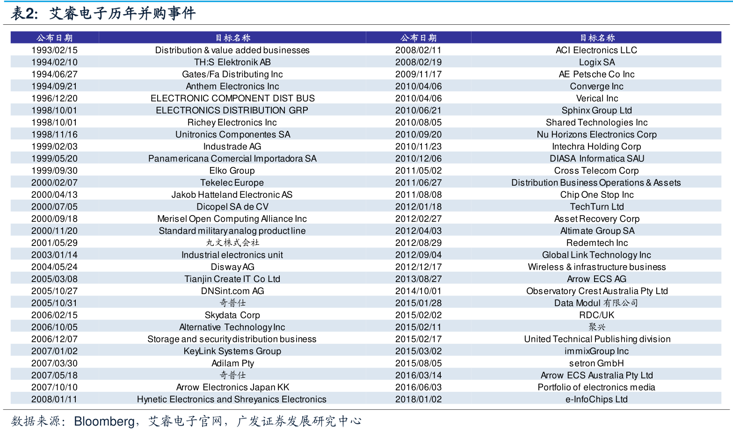This screenshot has width=733, height=434.
Task: Click the date 1993/02/15
Action: [x=55, y=50]
